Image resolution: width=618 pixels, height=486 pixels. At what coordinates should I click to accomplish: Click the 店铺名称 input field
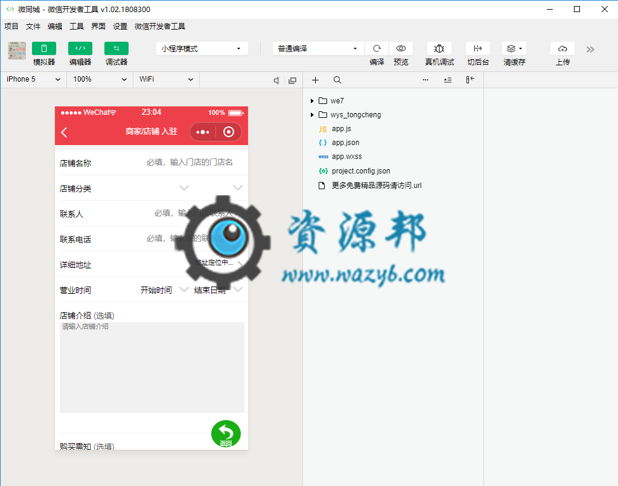tap(190, 162)
